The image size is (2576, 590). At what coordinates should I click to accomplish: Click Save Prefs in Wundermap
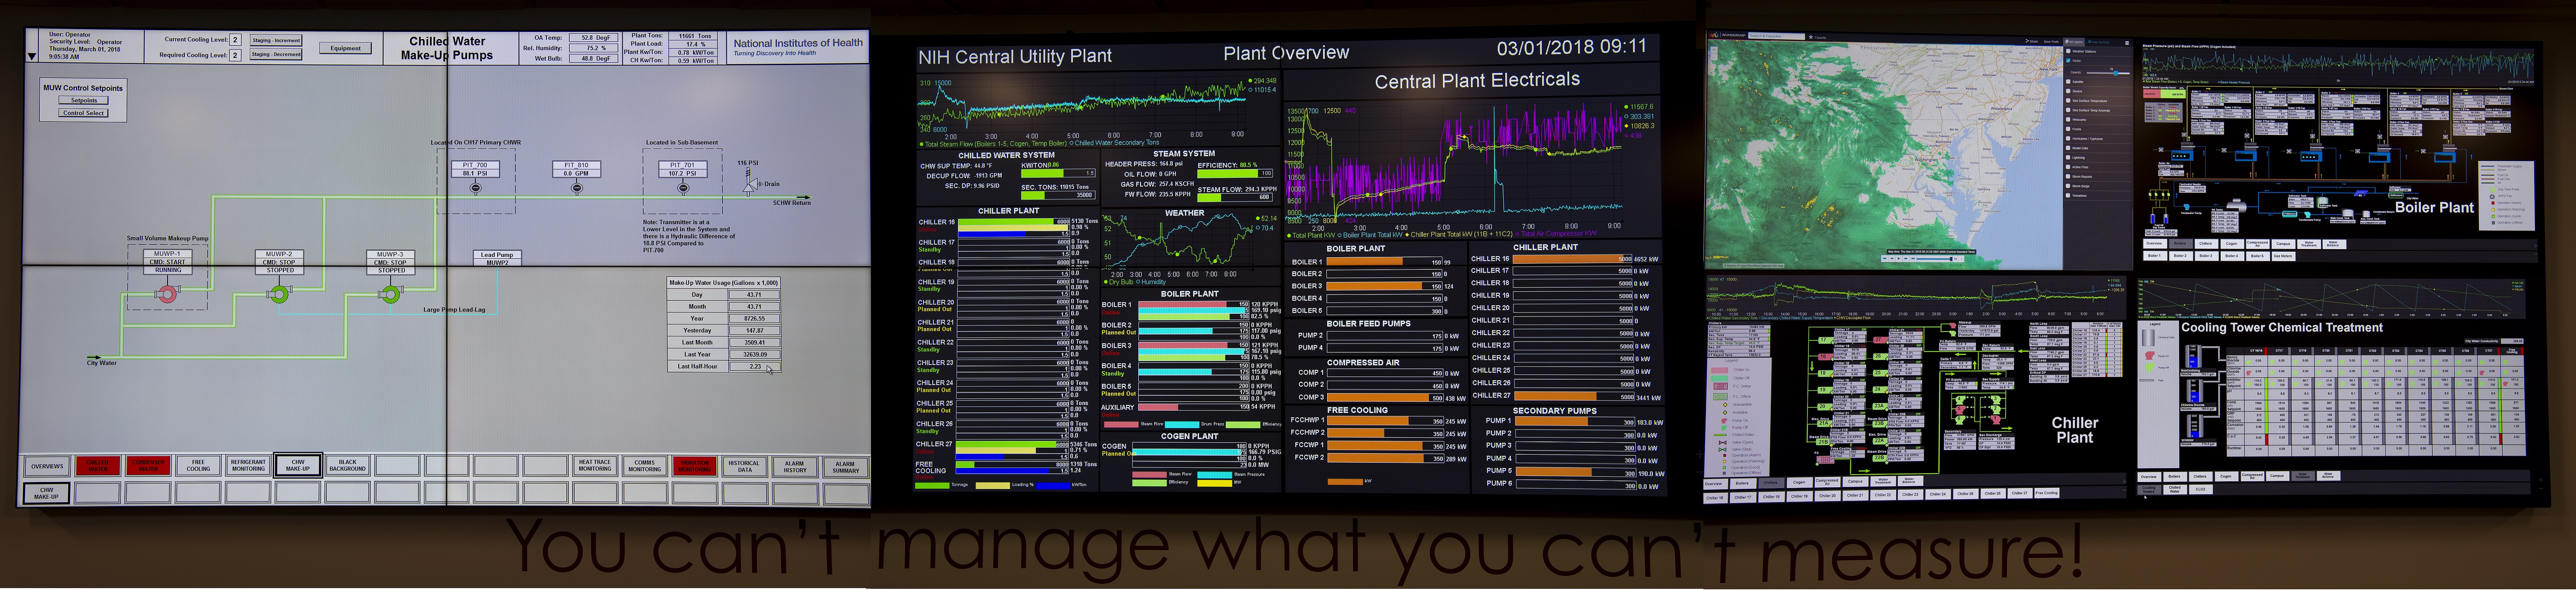(x=2051, y=42)
